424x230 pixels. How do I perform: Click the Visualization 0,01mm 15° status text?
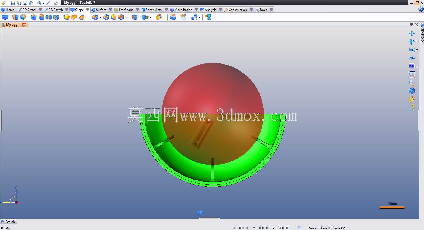327,228
